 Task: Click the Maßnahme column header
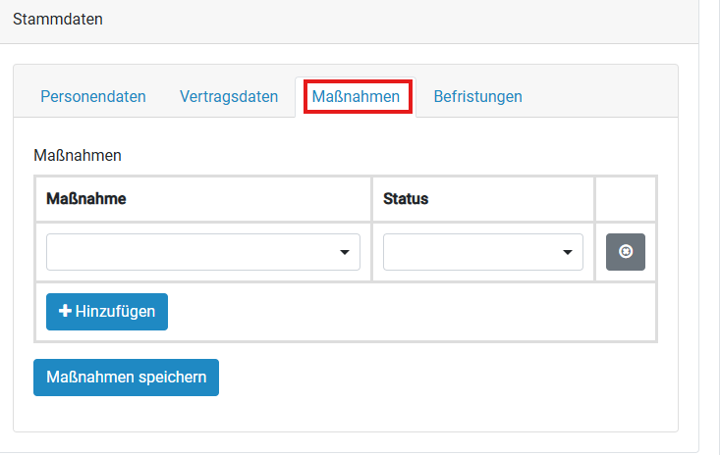point(86,198)
